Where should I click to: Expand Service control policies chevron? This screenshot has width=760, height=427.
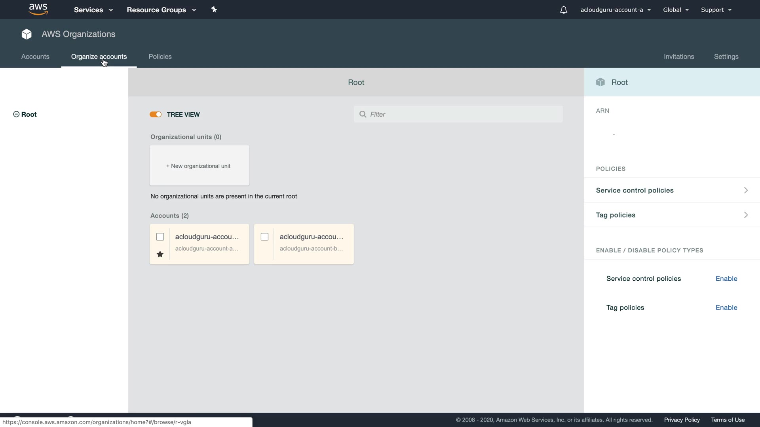point(746,190)
